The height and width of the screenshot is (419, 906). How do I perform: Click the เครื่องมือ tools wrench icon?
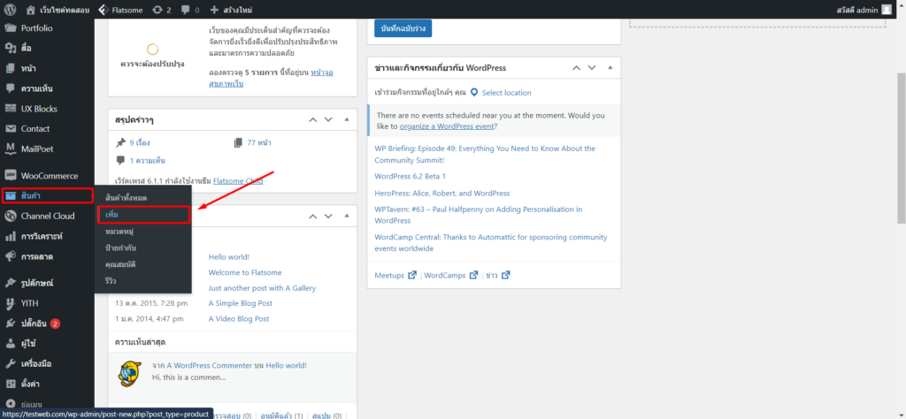10,363
